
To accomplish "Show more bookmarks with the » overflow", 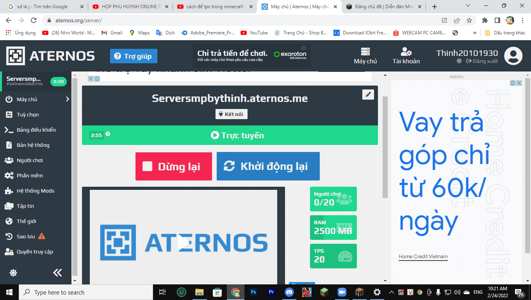I will coord(474,33).
